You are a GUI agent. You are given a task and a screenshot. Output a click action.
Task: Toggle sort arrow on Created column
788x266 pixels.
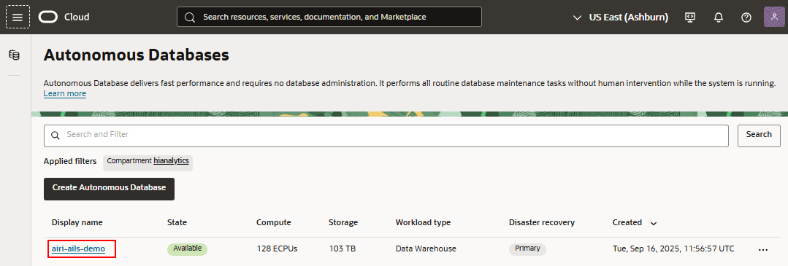pyautogui.click(x=654, y=223)
